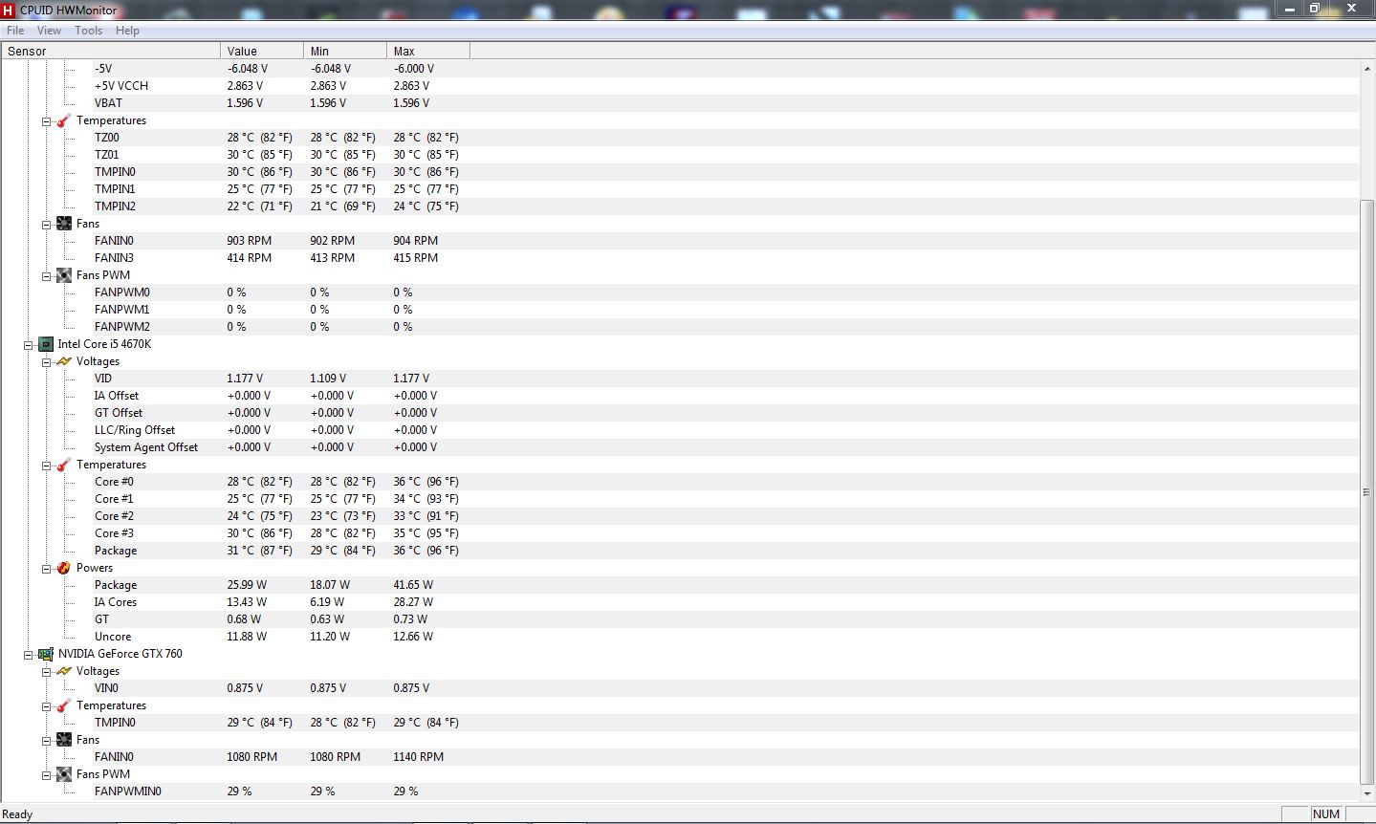Click the Min column header
Viewport: 1376px width, 824px height.
pyautogui.click(x=345, y=52)
